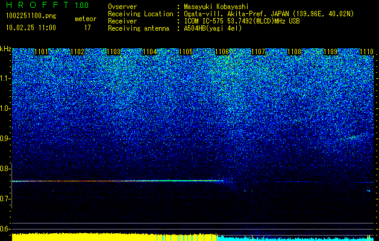Click the 0.7 frequency axis label
The image size is (379, 241).
(x=5, y=199)
